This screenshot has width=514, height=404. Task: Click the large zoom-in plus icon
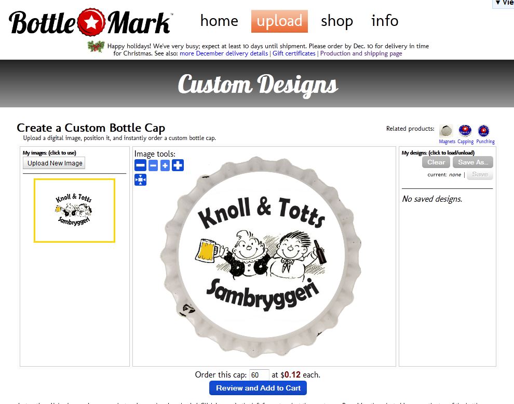pyautogui.click(x=178, y=165)
